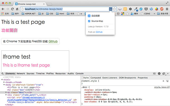
Task: Open the Event Listeners tab
Action: click(110, 78)
